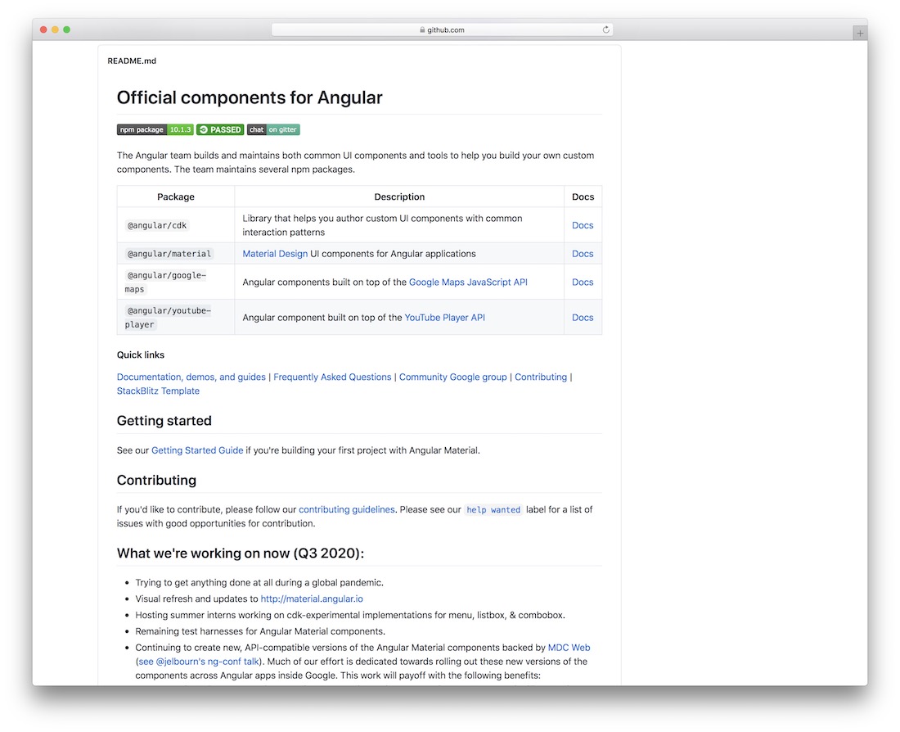Follow the Material Design link

pos(275,253)
